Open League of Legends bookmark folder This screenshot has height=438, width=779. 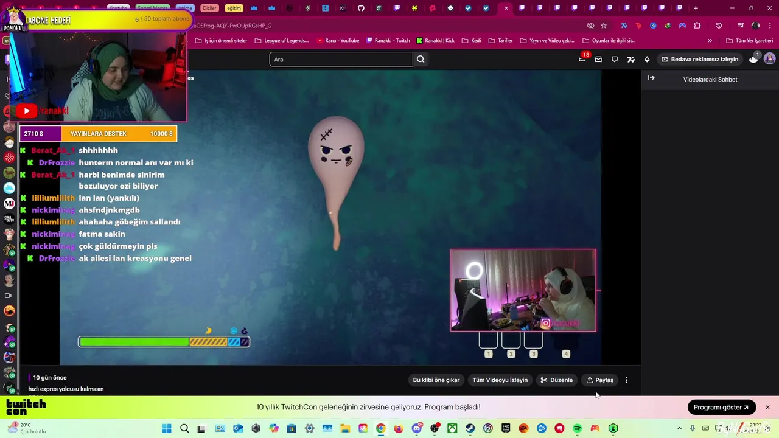pos(282,41)
